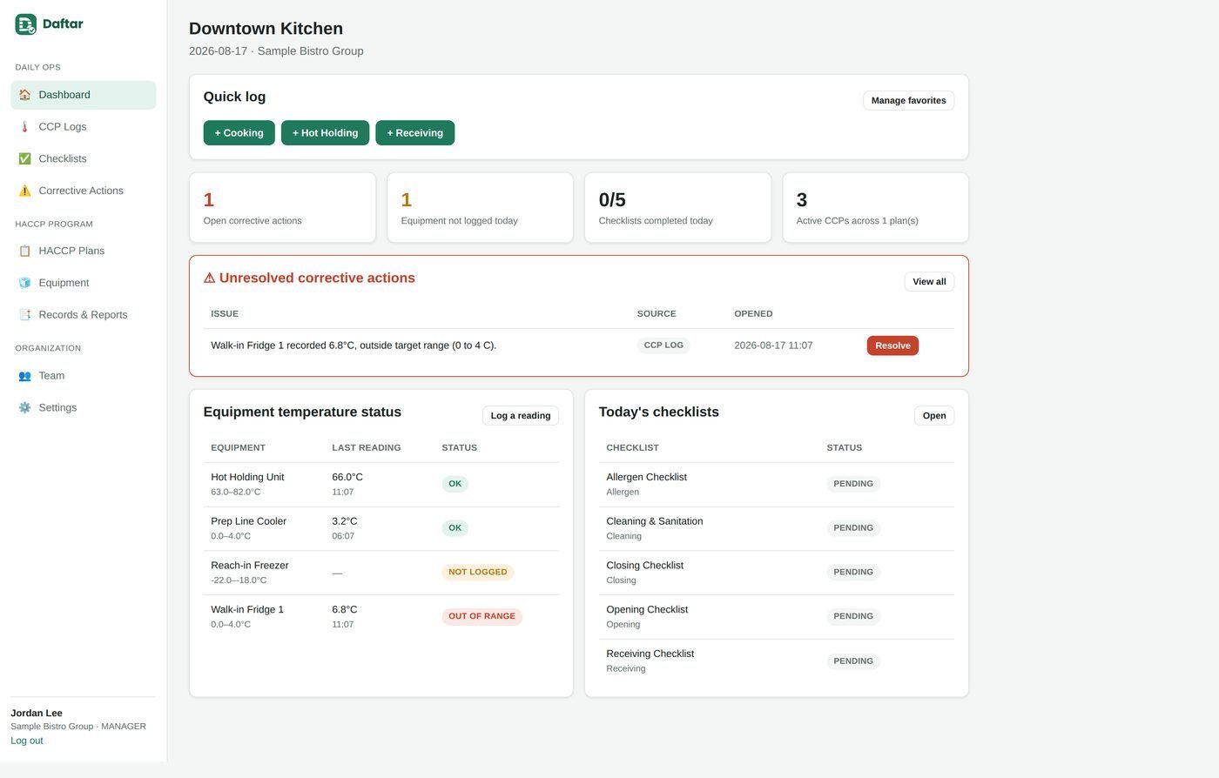Go to Settings in sidebar
The height and width of the screenshot is (778, 1219).
(83, 407)
